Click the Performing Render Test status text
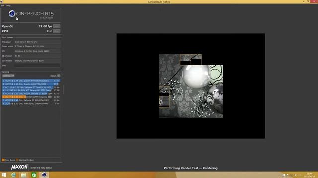 coord(191,168)
